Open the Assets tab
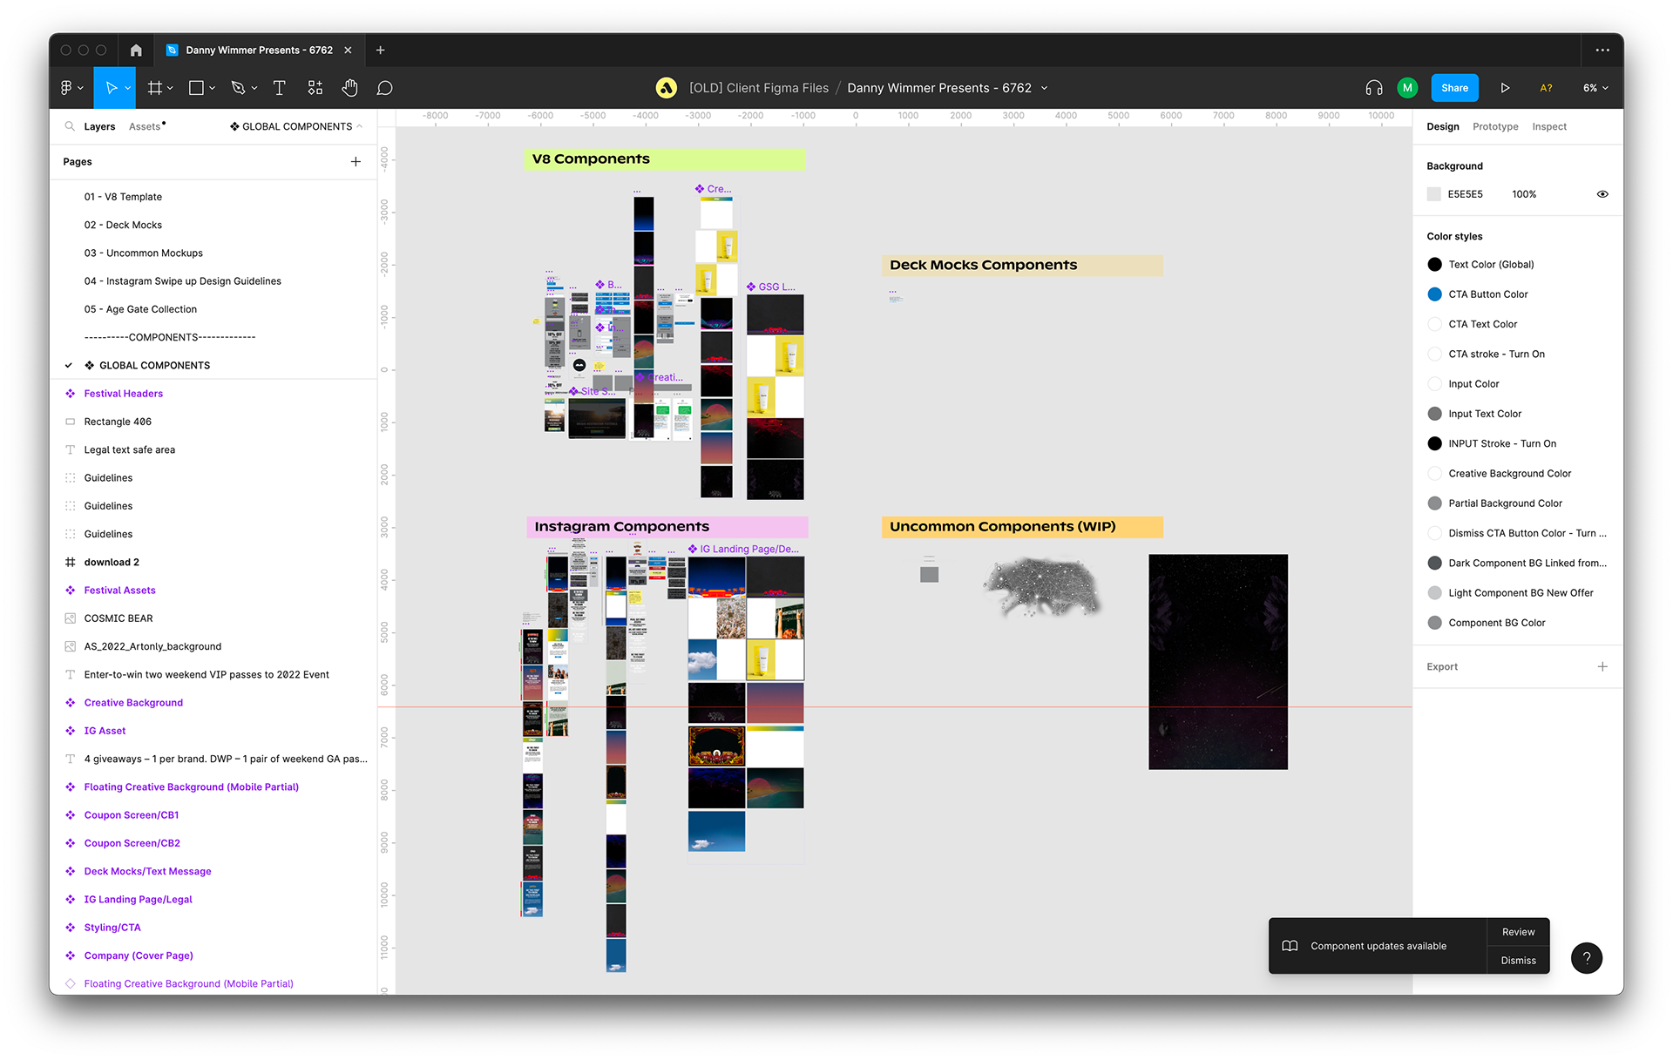 (145, 127)
